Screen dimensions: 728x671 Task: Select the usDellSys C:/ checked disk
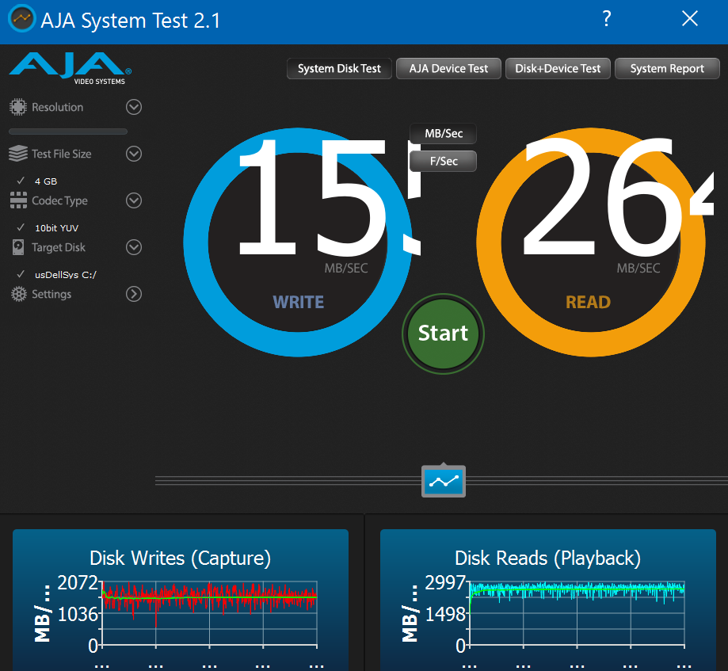57,275
